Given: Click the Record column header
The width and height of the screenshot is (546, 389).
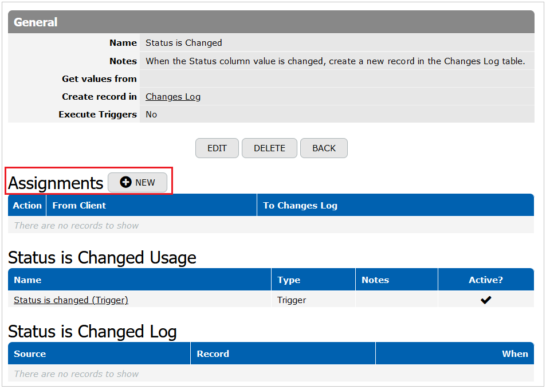Looking at the screenshot, I should [283, 353].
